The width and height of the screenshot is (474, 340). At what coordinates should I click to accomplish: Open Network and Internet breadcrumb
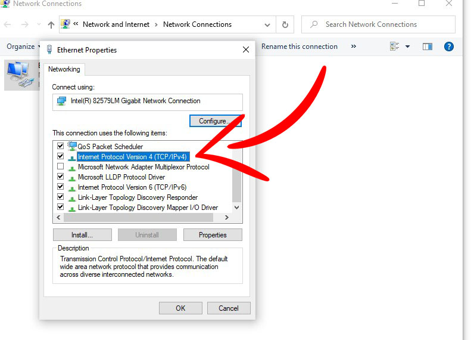[116, 24]
